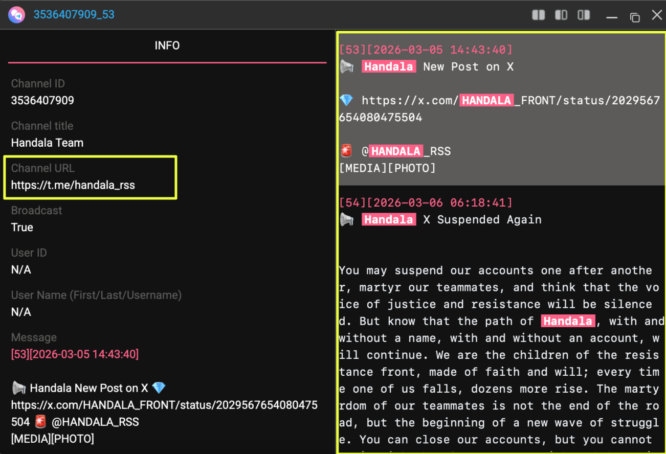Click the Channel title Handala Team
The width and height of the screenshot is (666, 454).
[x=47, y=143]
